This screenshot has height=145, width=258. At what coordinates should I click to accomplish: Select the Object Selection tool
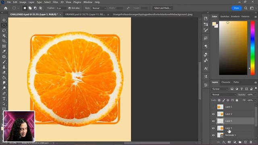click(x=4, y=36)
